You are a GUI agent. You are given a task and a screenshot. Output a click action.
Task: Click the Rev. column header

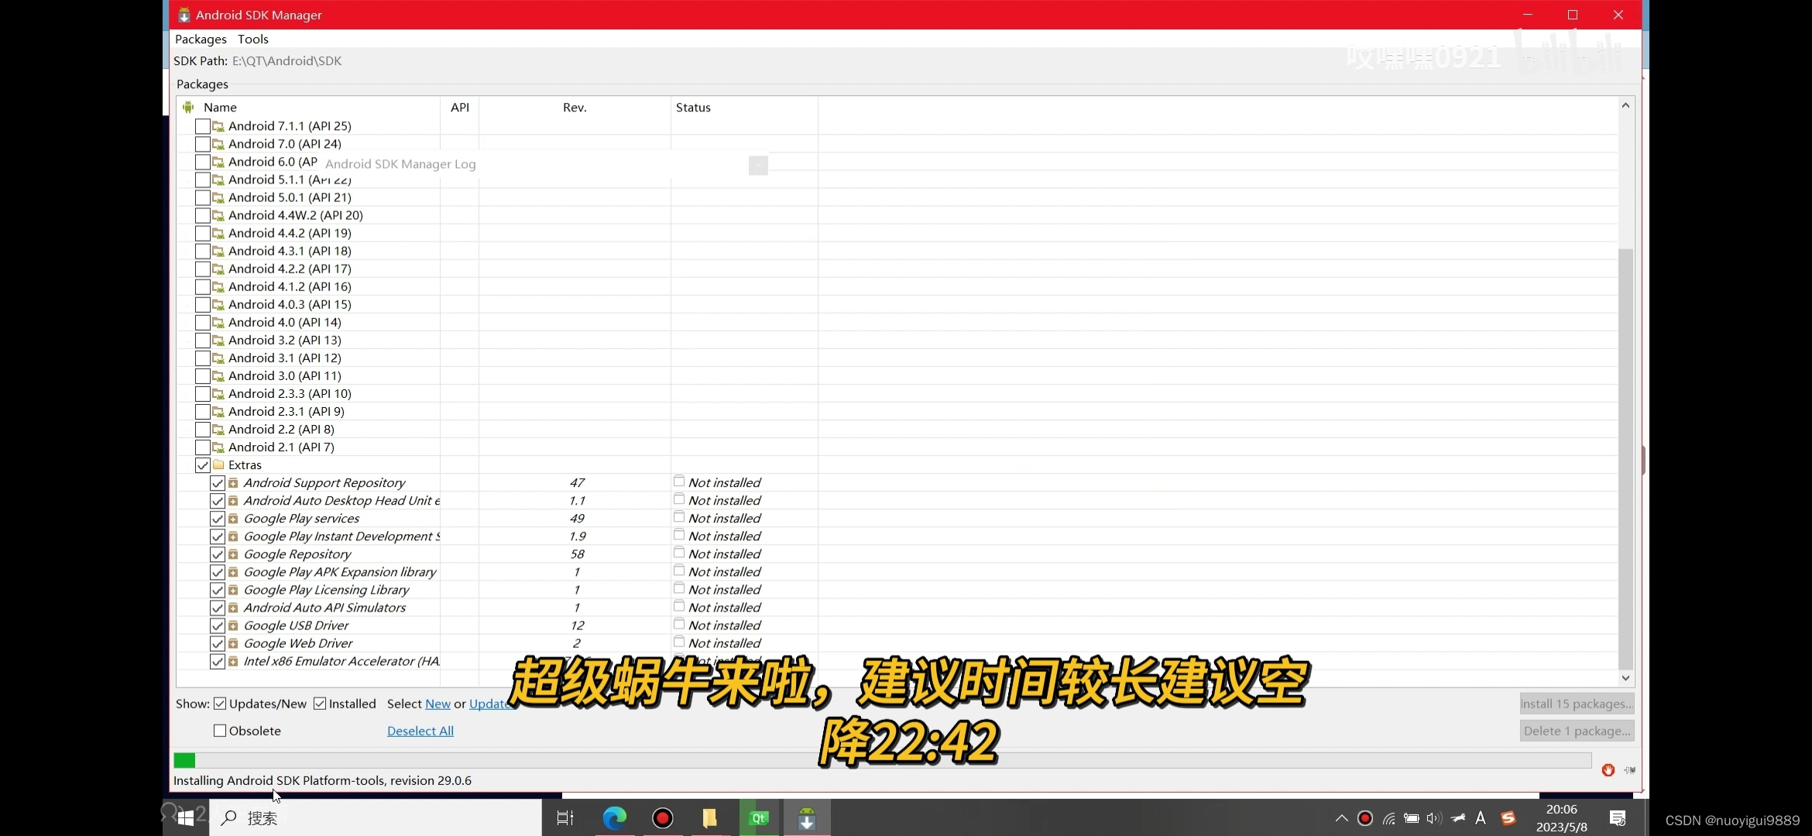click(575, 107)
